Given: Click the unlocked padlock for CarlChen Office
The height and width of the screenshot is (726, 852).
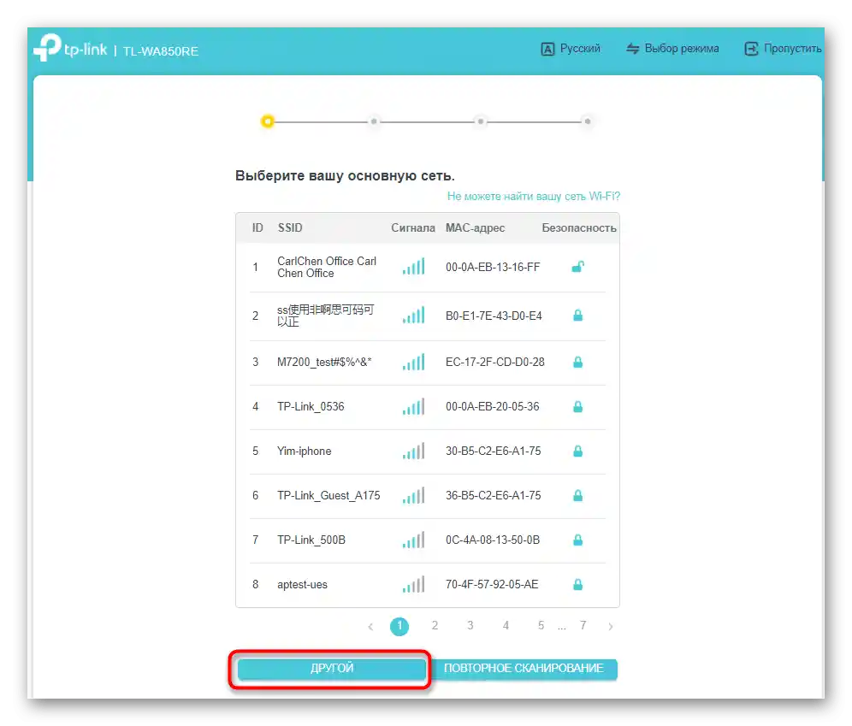Looking at the screenshot, I should 577,267.
